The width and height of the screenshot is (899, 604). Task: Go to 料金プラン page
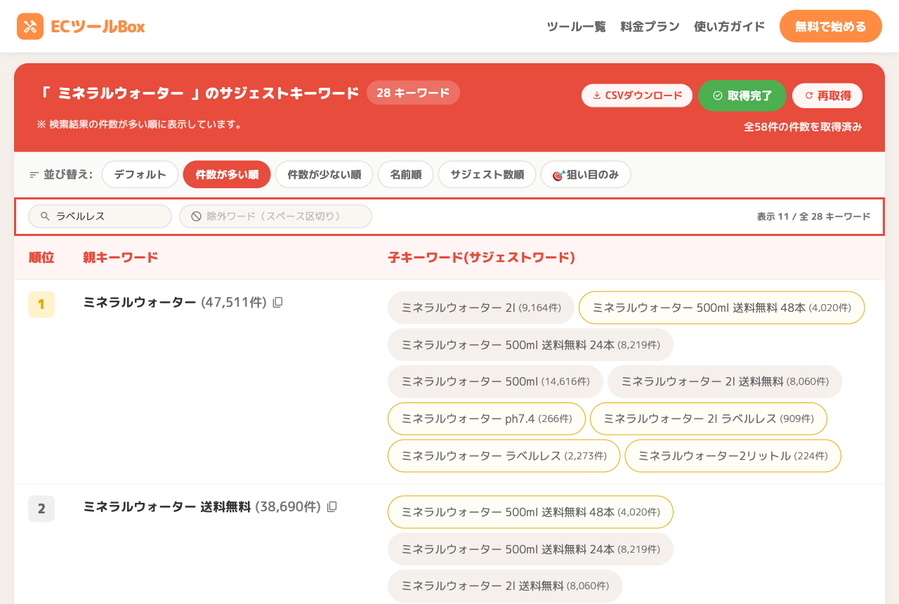point(650,27)
